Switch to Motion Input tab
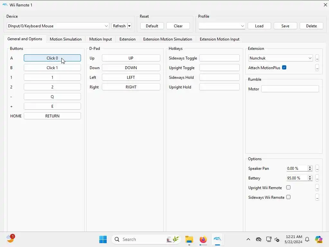This screenshot has height=247, width=329. point(101,39)
